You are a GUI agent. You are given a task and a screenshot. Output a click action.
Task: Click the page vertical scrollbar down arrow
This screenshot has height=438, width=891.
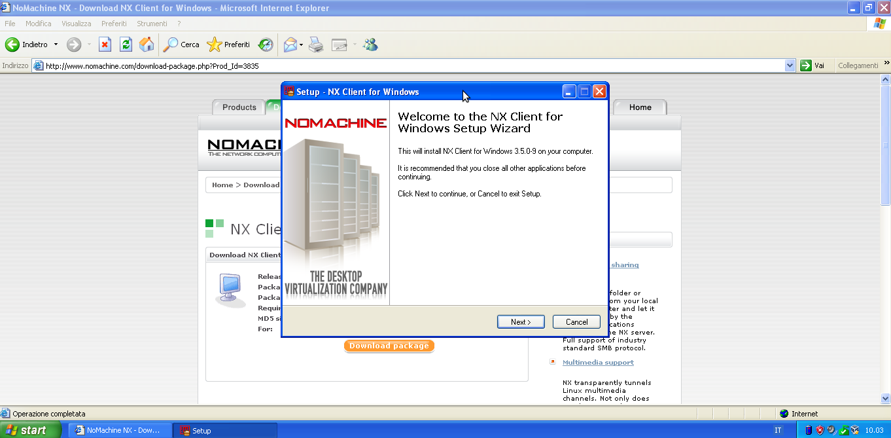885,397
